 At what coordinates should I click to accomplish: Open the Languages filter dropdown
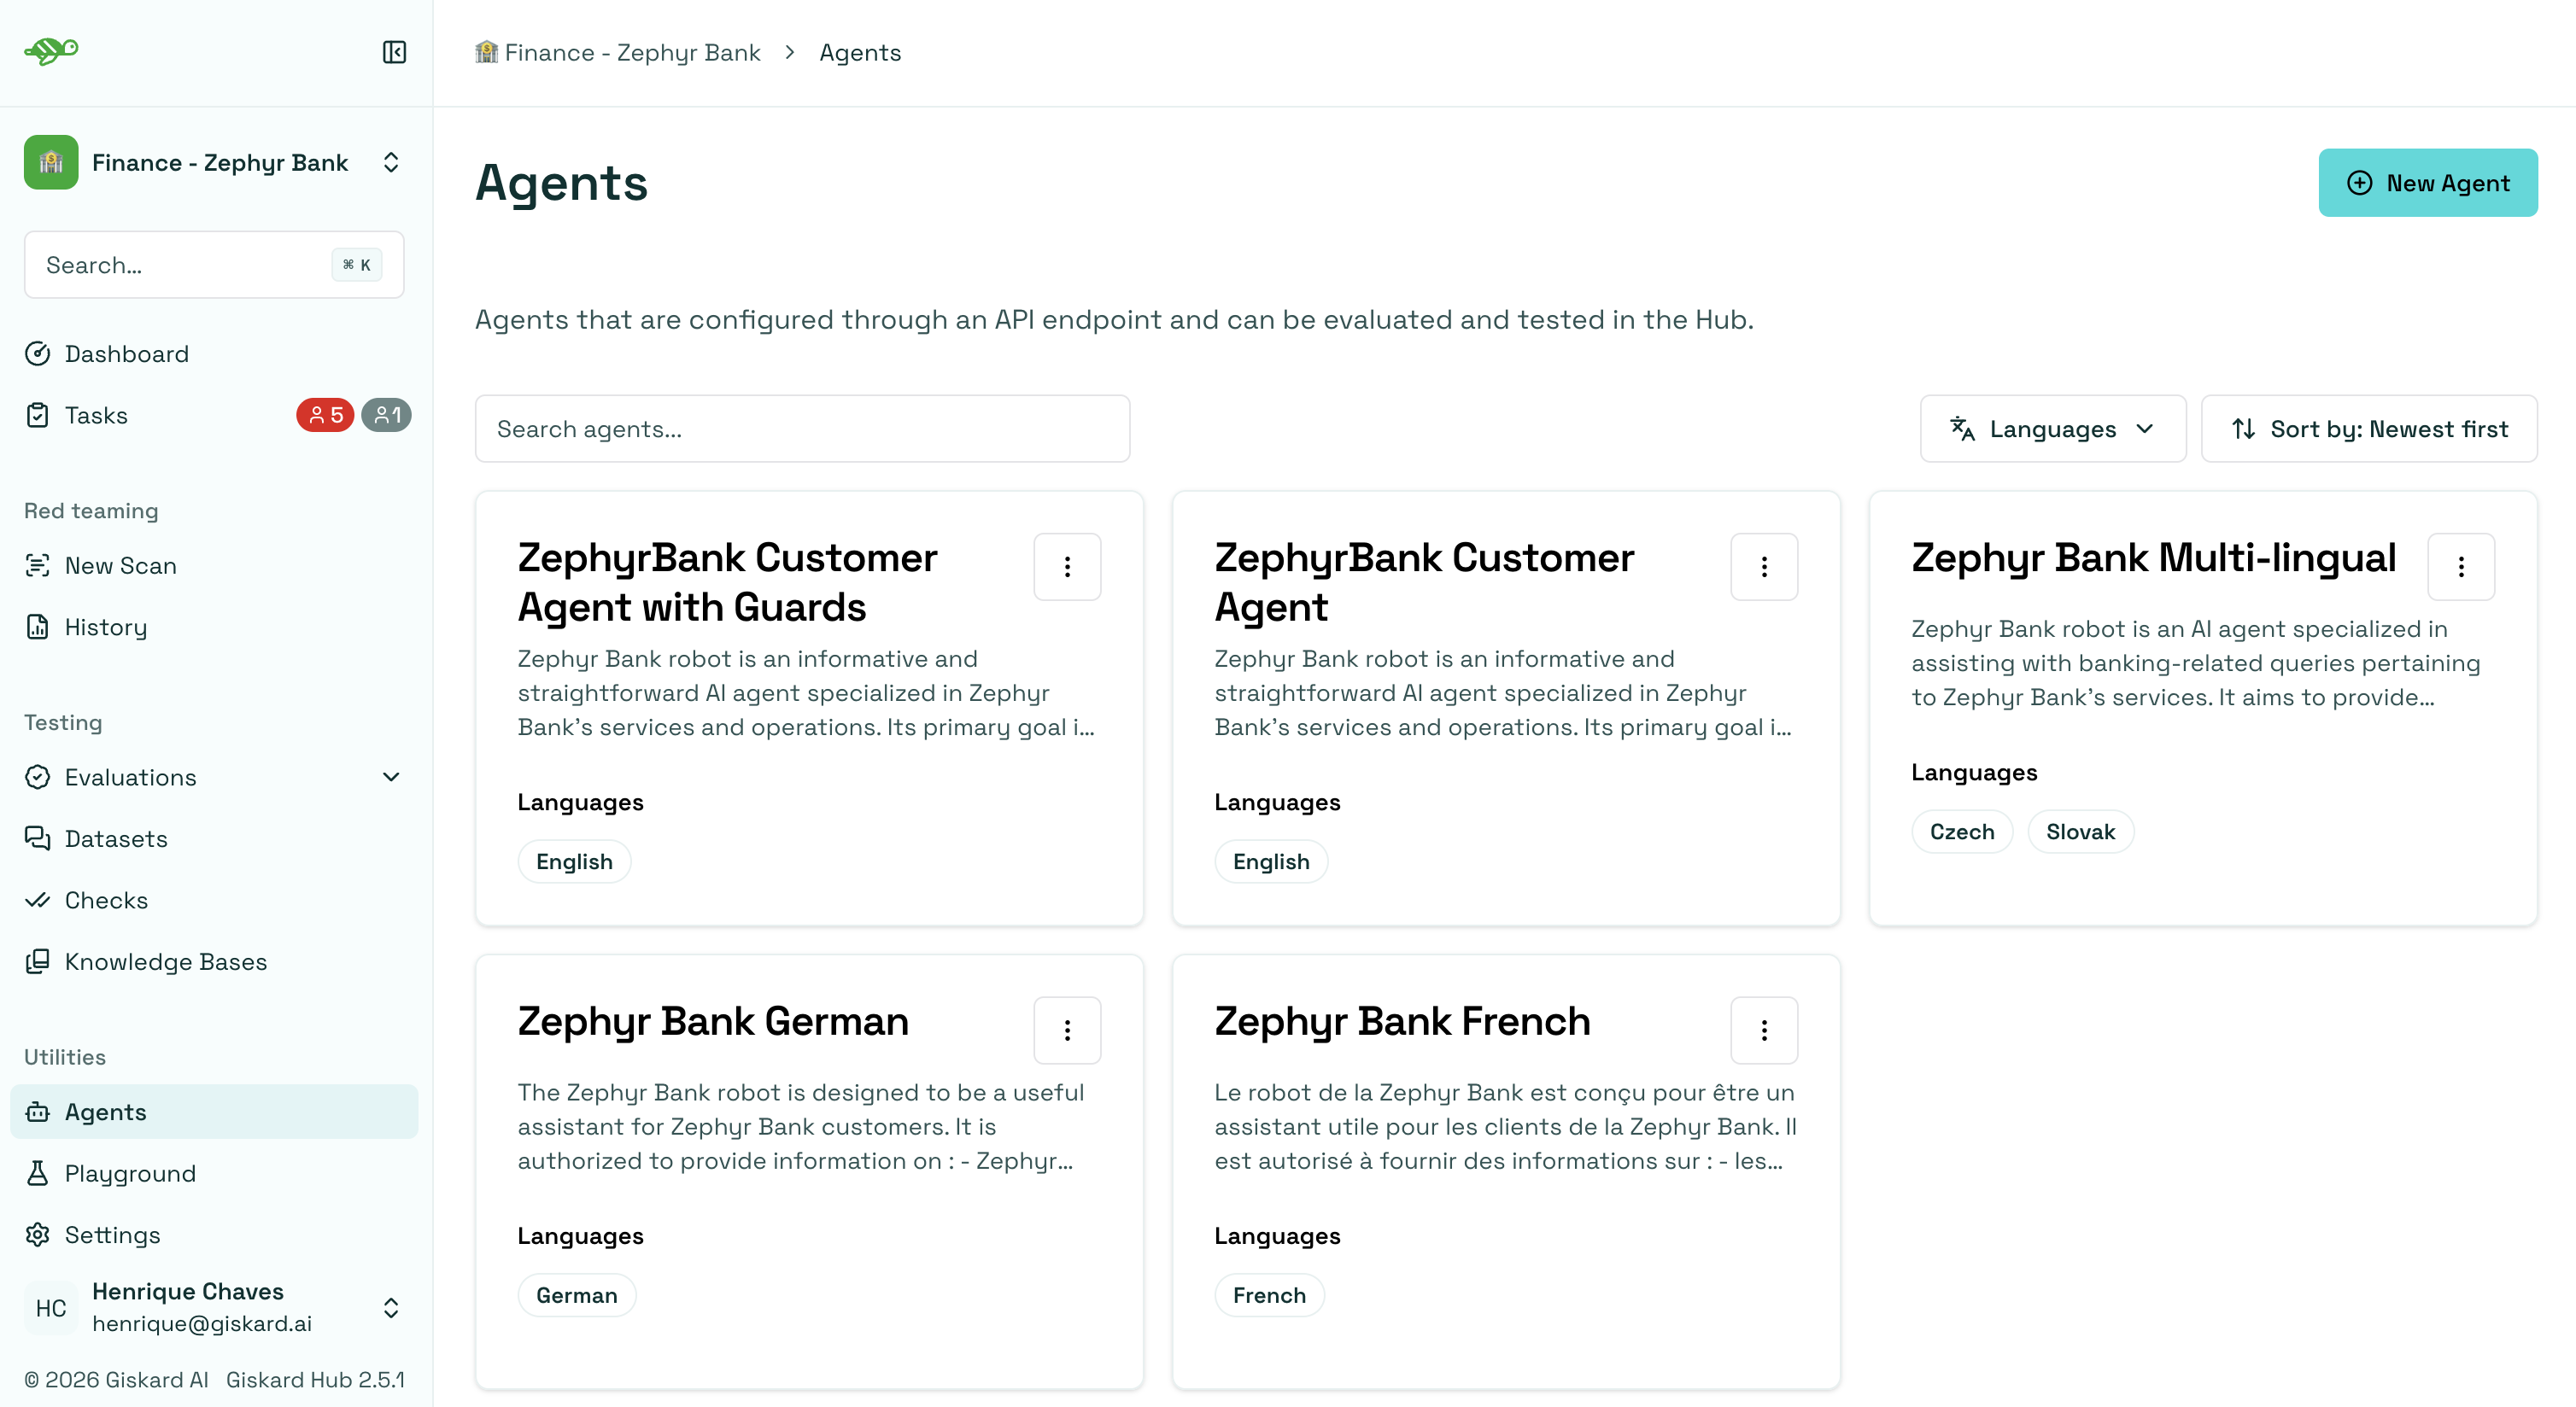tap(2052, 429)
